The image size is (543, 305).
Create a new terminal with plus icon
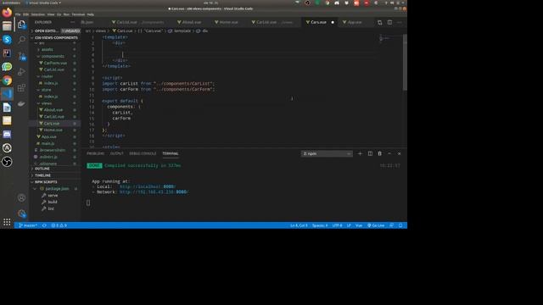click(x=360, y=153)
